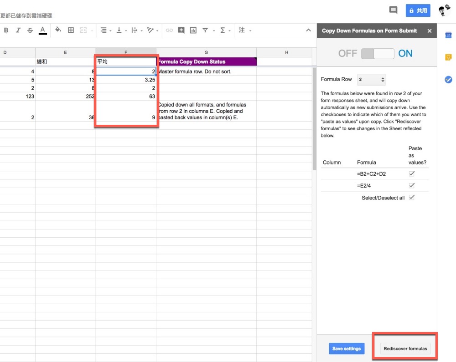Open the fill color paint bucket
The width and height of the screenshot is (456, 362).
58,30
